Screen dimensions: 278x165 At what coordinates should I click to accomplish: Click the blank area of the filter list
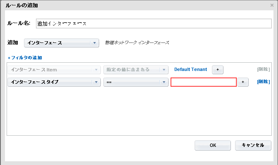[x=139, y=111]
